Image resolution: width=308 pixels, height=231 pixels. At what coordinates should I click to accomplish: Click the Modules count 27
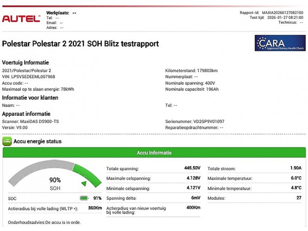(x=299, y=198)
